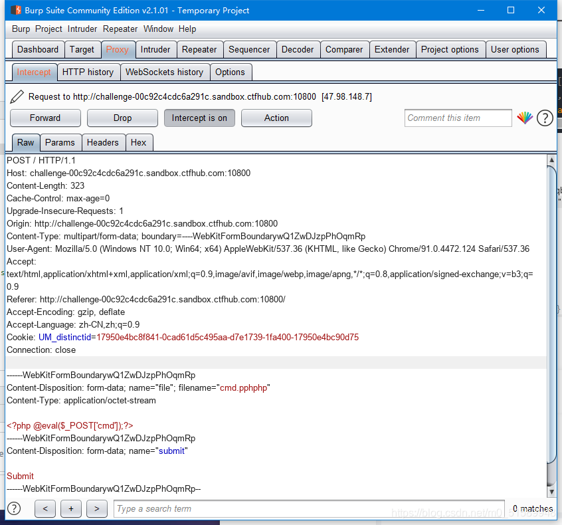Open the Project options tab

click(450, 49)
